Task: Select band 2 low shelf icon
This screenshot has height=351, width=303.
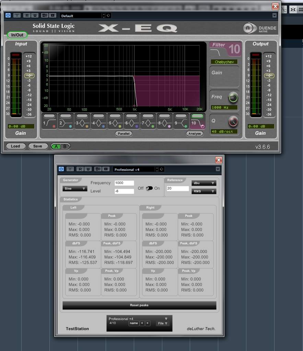Action: click(66, 123)
